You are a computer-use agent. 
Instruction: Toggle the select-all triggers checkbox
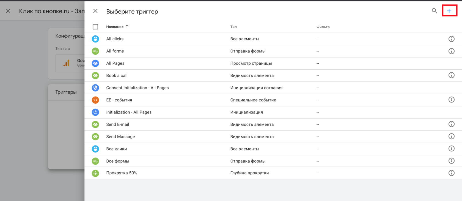point(95,27)
